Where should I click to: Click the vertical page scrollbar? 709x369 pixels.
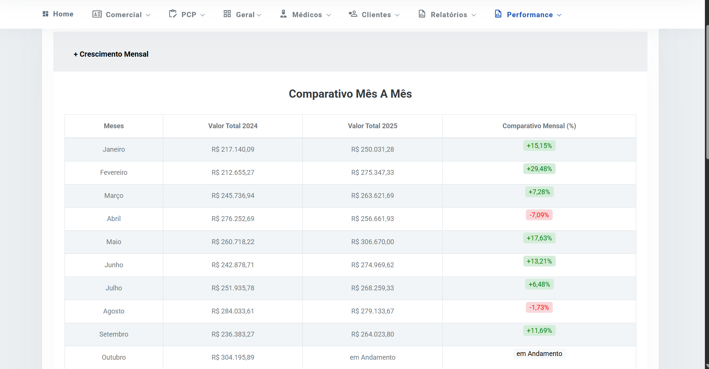click(707, 93)
